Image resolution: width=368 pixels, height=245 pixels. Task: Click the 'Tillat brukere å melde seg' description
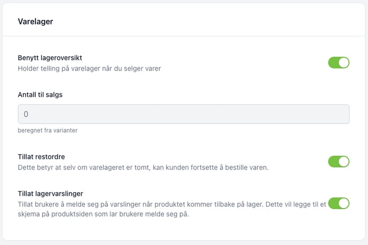click(172, 209)
